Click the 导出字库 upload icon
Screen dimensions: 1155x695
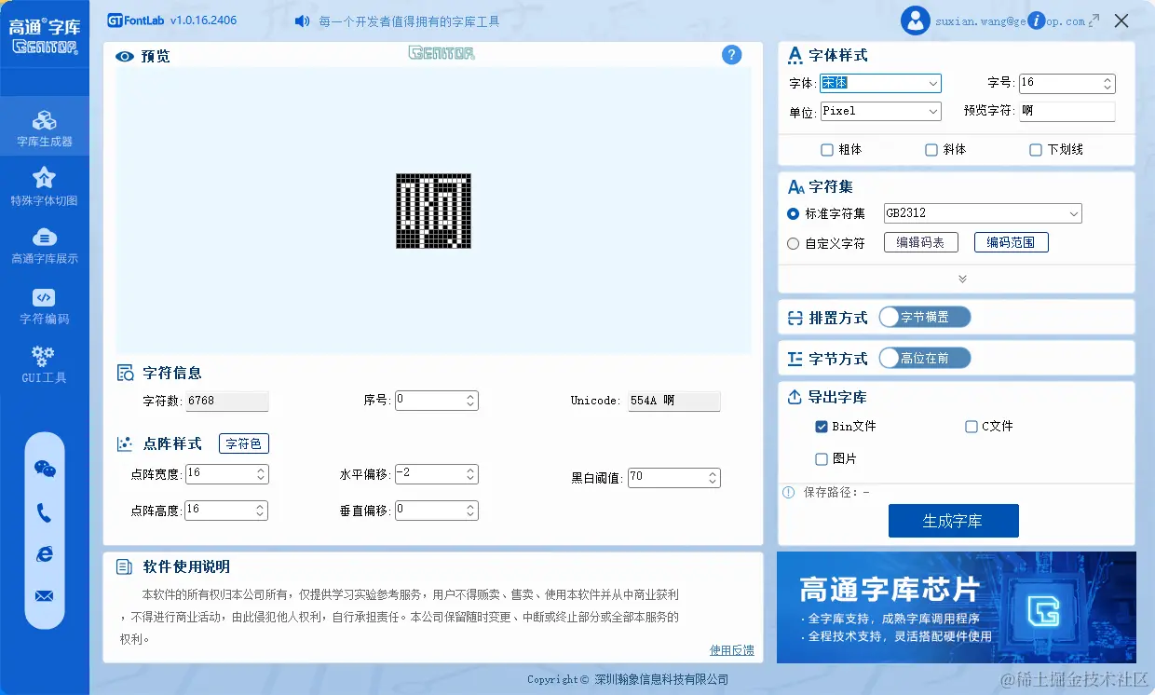pyautogui.click(x=795, y=398)
